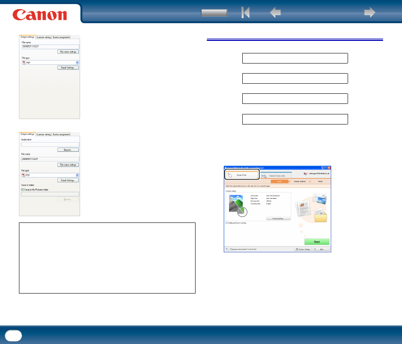This screenshot has height=344, width=402.
Task: Click the Application input field
Action: 50,144
